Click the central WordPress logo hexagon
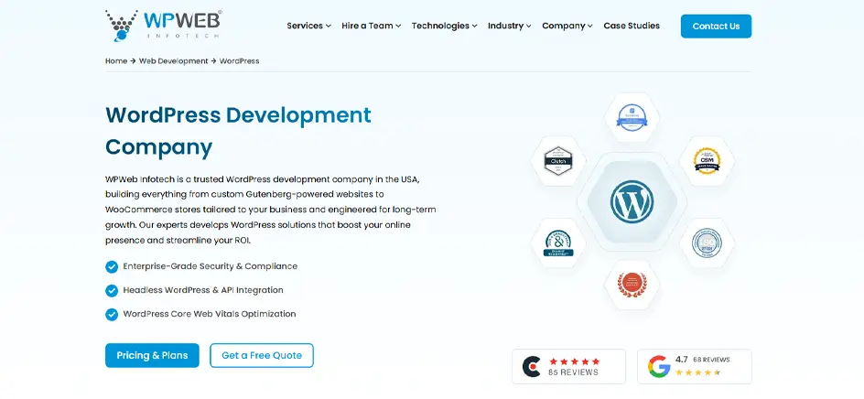The width and height of the screenshot is (864, 399). coord(632,201)
